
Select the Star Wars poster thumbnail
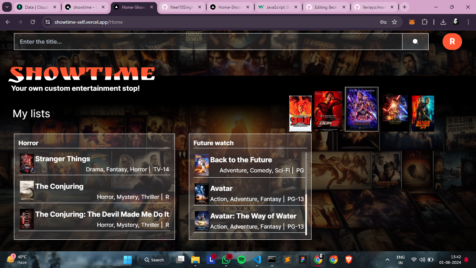pyautogui.click(x=395, y=113)
